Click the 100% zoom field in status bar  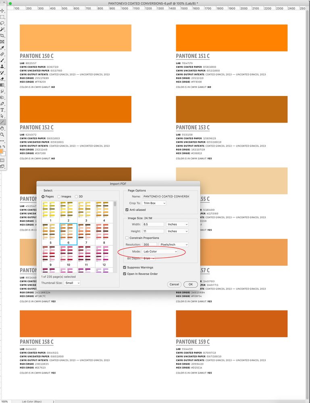point(4,401)
